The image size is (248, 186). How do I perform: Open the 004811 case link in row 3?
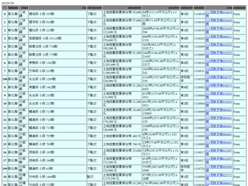(219, 39)
